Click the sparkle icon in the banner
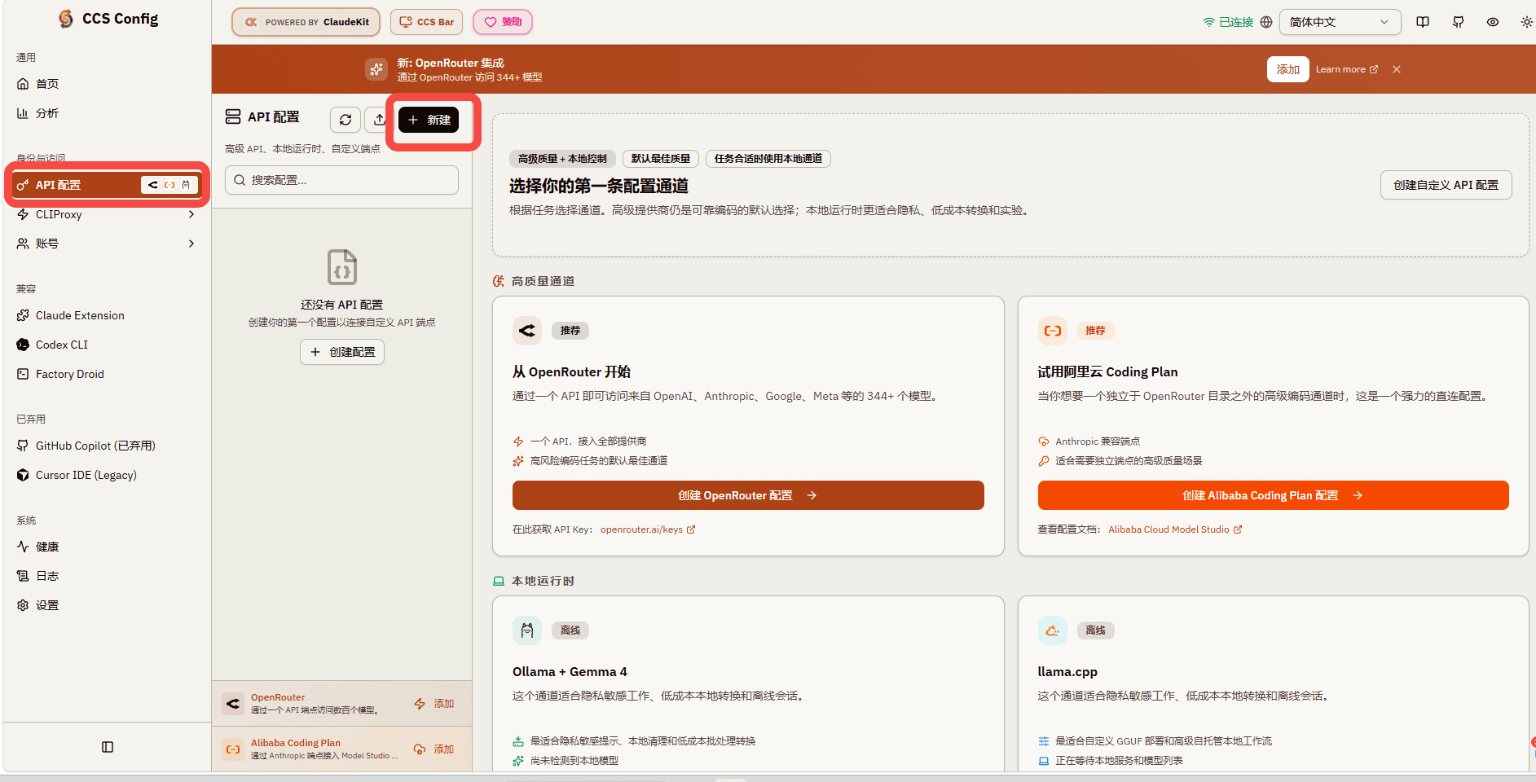1536x782 pixels. point(376,69)
